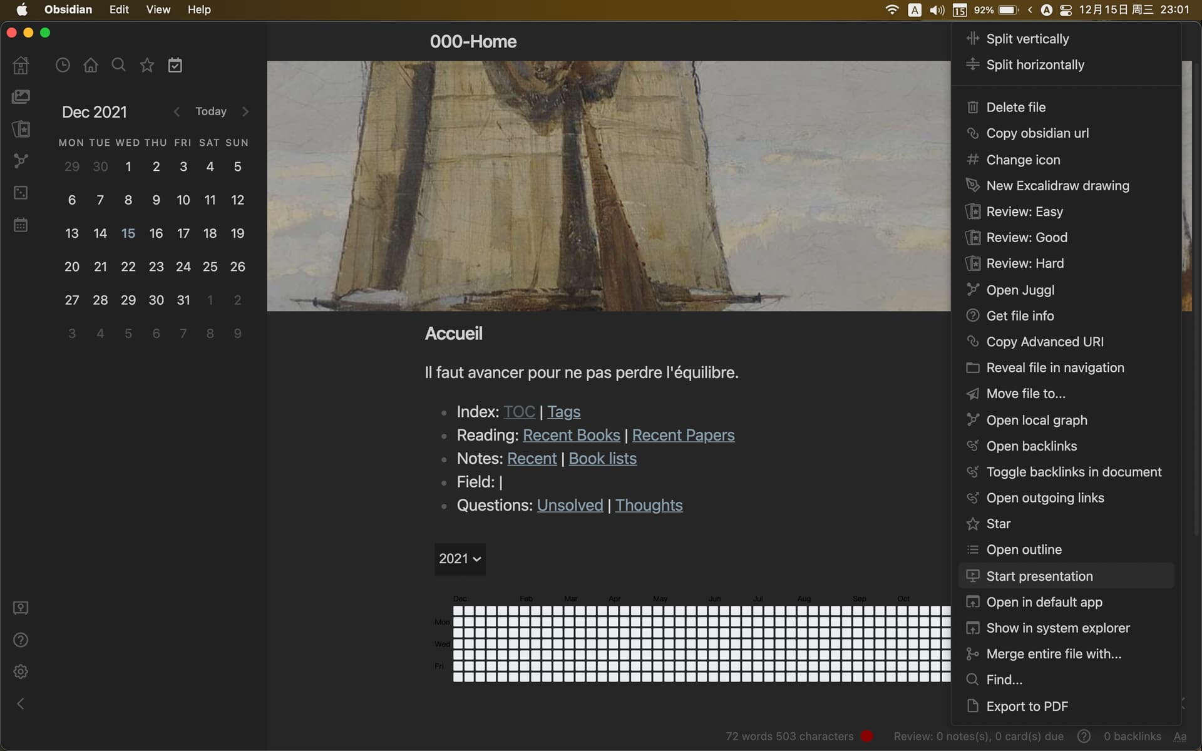Select Review: Good in the context menu
The width and height of the screenshot is (1202, 751).
1026,237
